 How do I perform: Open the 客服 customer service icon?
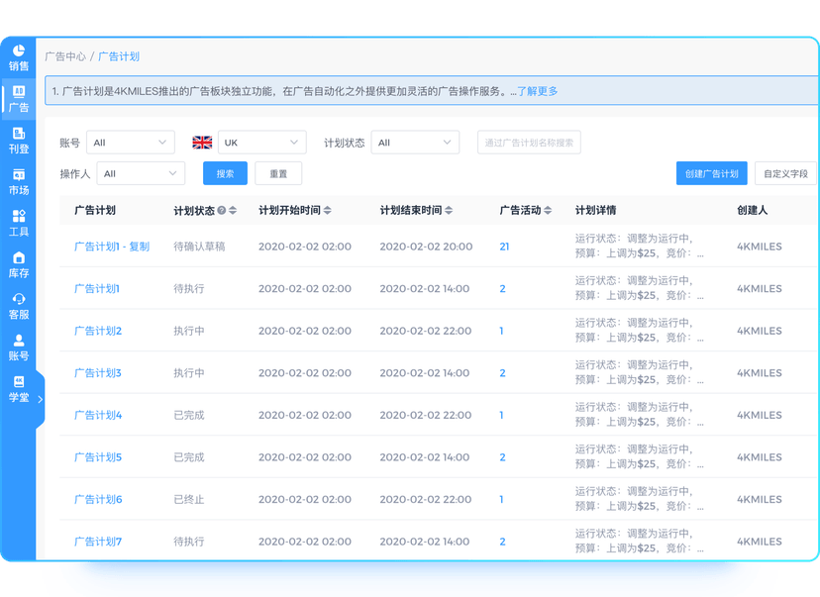pos(18,306)
